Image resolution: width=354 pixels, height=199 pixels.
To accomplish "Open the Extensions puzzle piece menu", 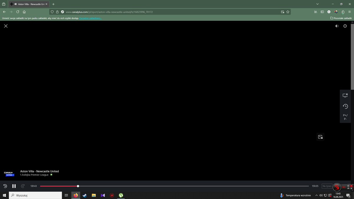I will [x=343, y=12].
